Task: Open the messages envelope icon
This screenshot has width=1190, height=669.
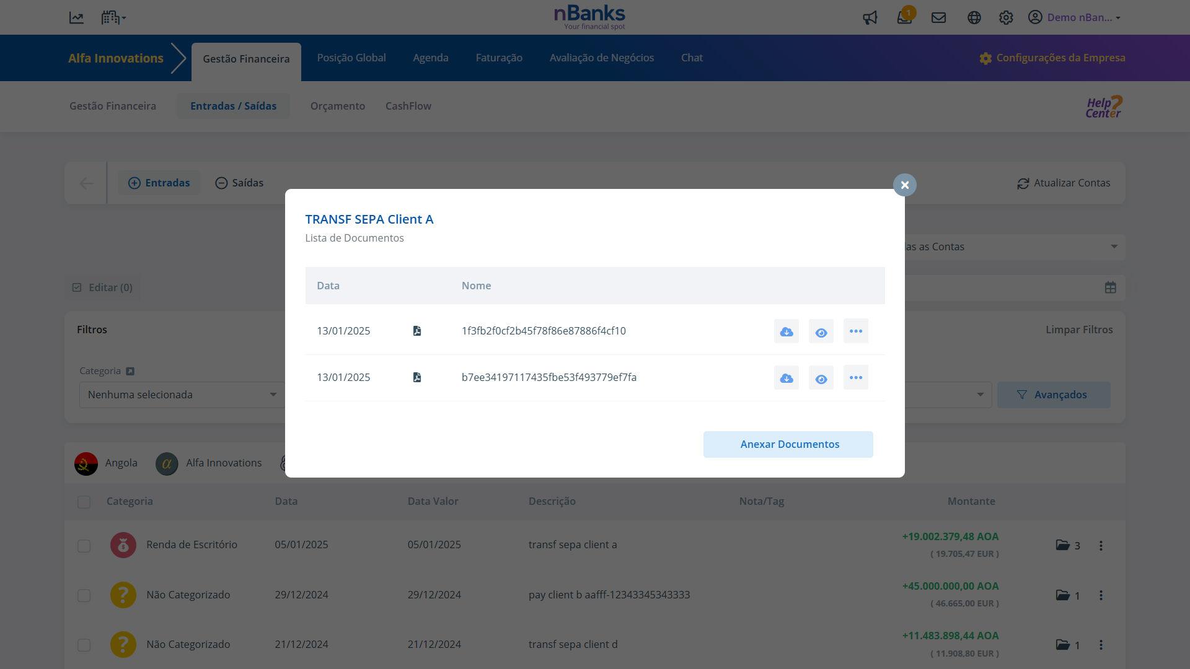Action: [x=938, y=18]
